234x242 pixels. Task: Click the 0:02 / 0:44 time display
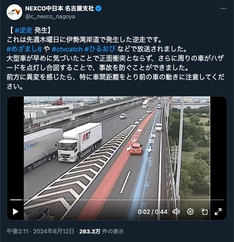[x=152, y=212]
